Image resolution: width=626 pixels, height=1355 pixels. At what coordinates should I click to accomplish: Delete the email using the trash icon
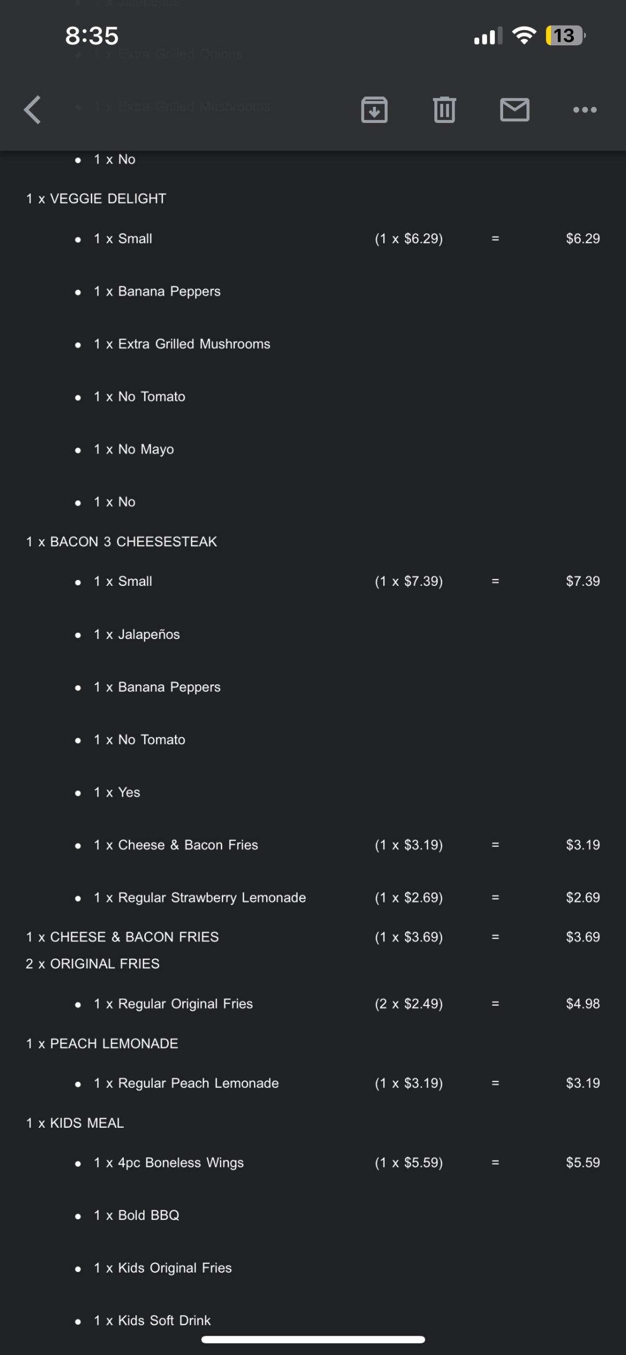444,110
